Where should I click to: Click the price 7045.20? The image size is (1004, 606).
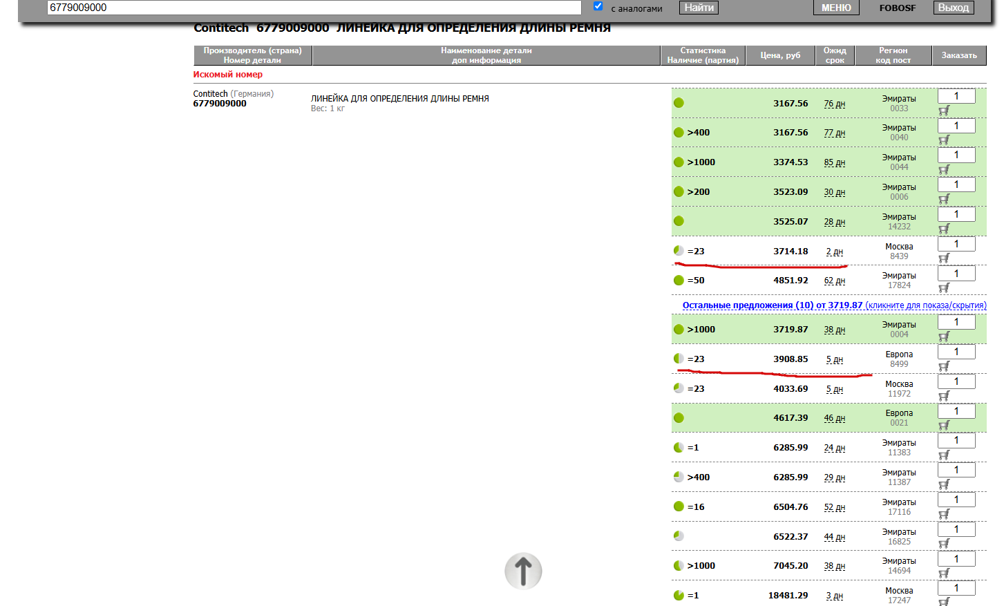click(x=790, y=566)
